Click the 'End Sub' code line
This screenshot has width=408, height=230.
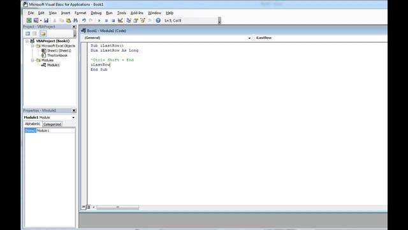[x=99, y=70]
